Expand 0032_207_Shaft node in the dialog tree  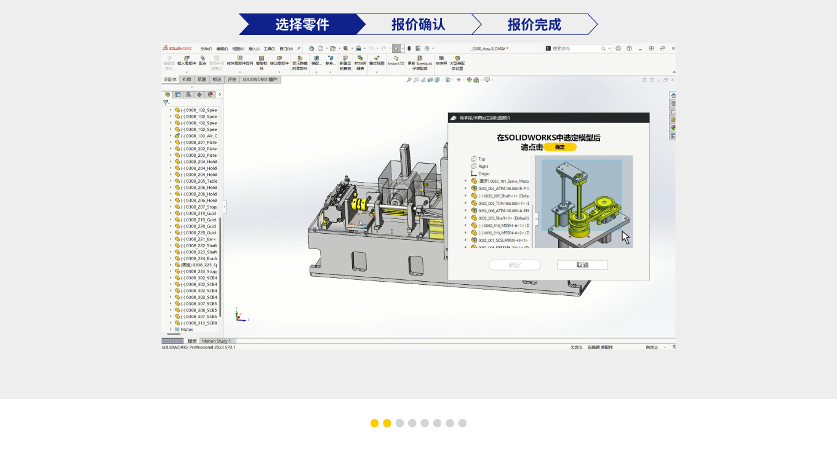pyautogui.click(x=466, y=196)
